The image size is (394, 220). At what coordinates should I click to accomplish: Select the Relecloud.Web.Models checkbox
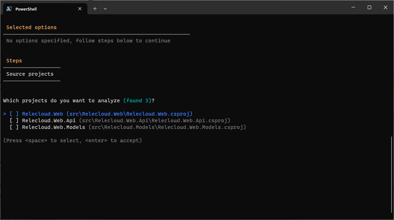click(x=13, y=127)
